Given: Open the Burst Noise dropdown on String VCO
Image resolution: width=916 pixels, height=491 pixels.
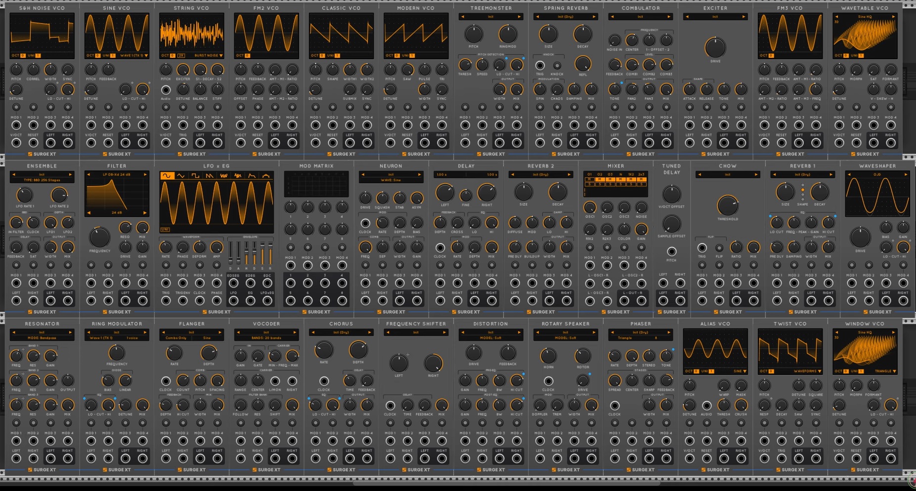Looking at the screenshot, I should click(208, 55).
